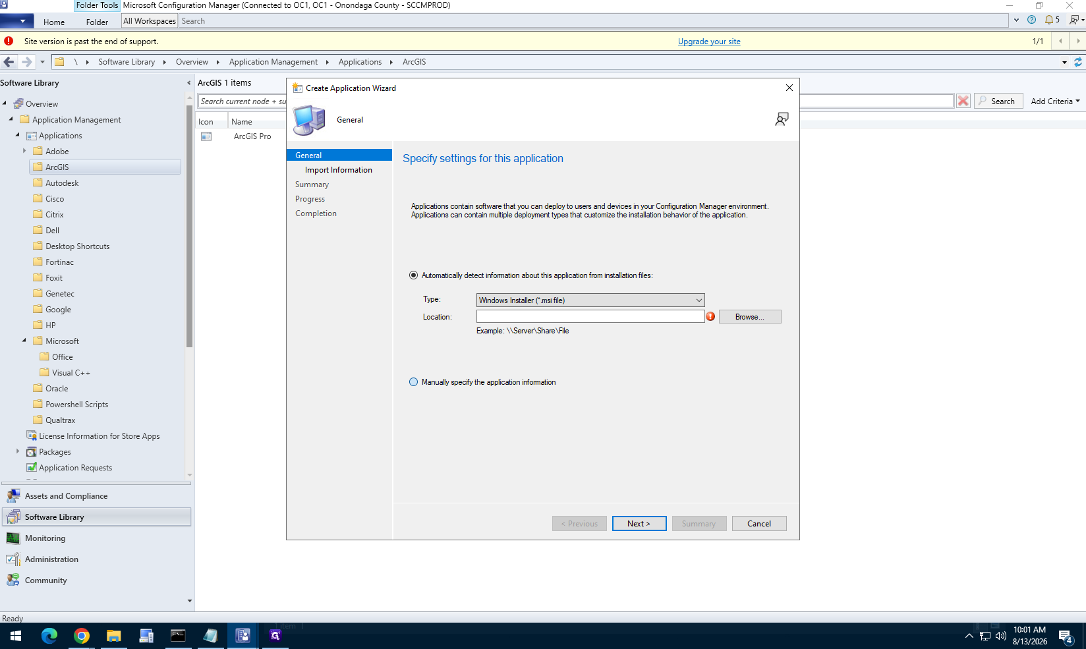
Task: Open the application menu dropdown button
Action: (x=17, y=21)
